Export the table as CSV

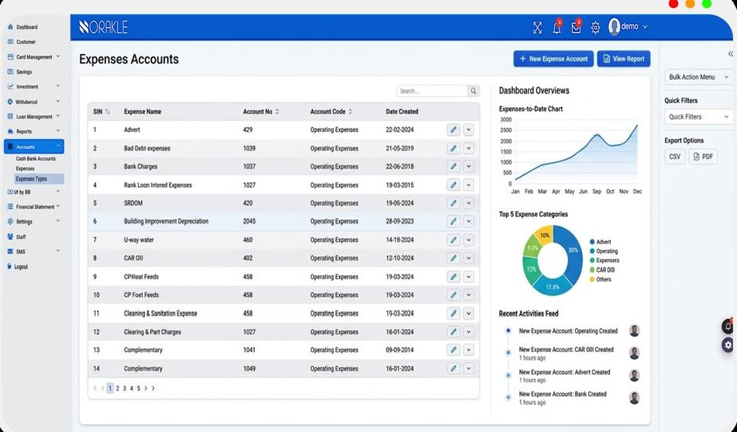(x=674, y=157)
